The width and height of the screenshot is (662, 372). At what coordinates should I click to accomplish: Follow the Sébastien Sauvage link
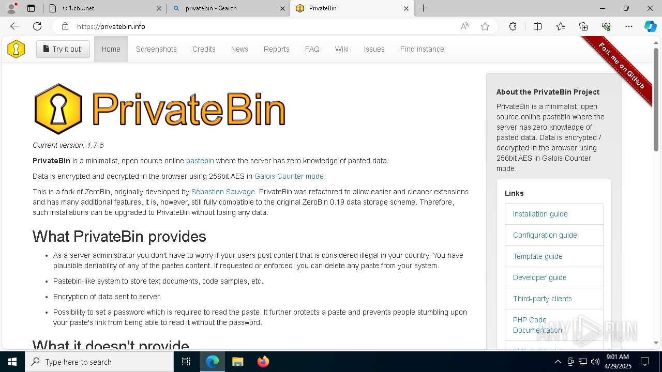pyautogui.click(x=223, y=192)
